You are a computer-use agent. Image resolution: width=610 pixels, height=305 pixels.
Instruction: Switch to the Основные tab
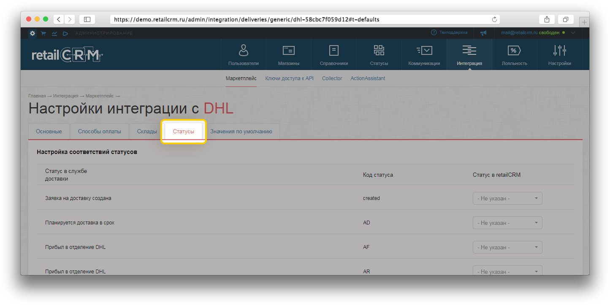49,131
